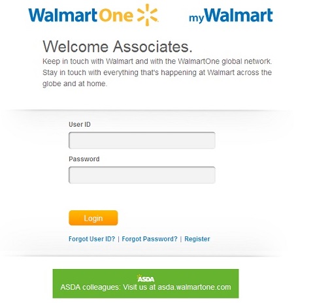
Task: Click the 'One' part of WalmartOne logo
Action: (x=116, y=16)
